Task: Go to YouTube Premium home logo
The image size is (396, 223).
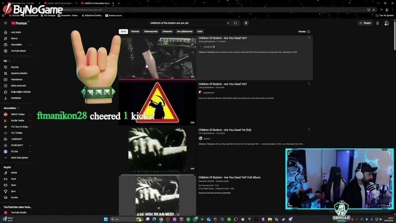Action: point(19,23)
